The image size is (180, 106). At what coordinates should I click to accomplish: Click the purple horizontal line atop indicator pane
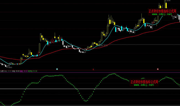[x=90, y=72]
